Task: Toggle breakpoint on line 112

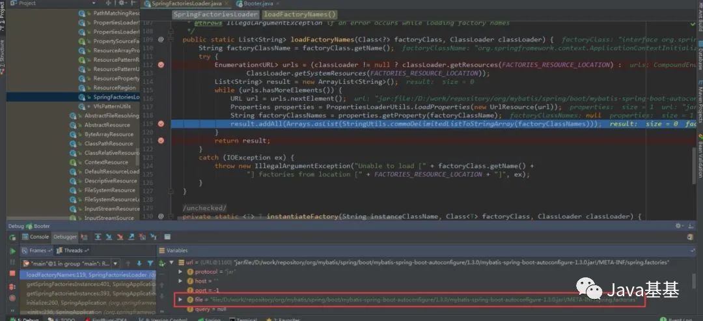Action: click(161, 64)
